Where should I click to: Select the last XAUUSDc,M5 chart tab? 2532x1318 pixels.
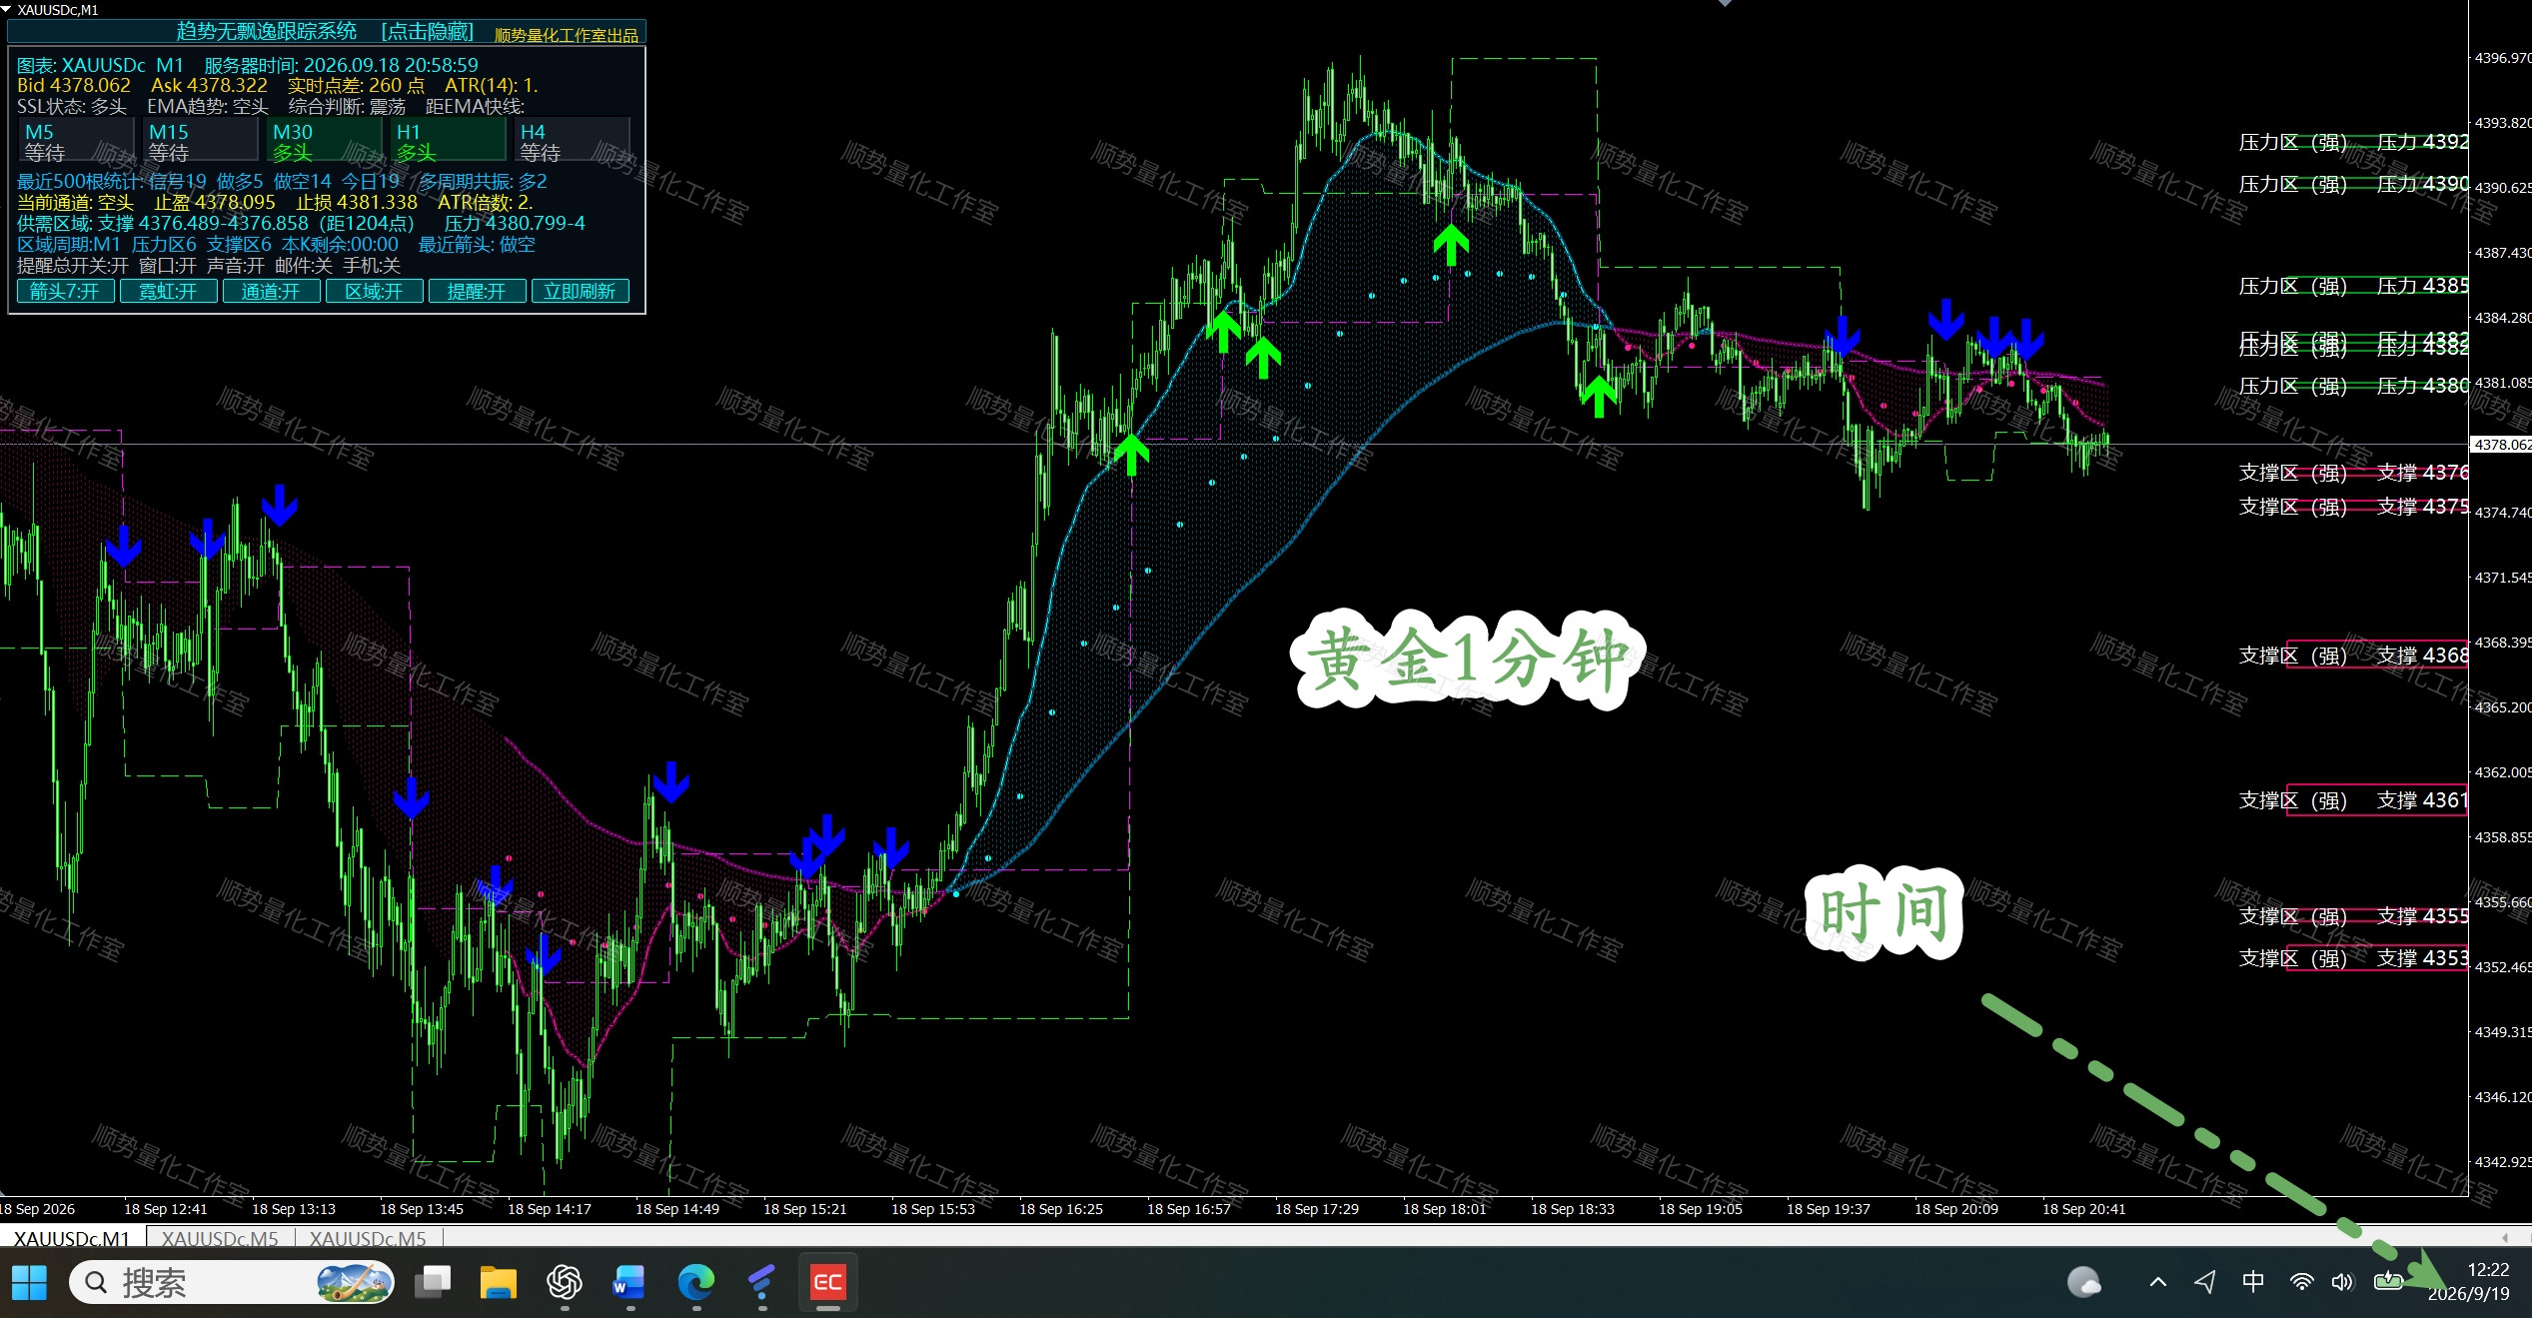click(368, 1239)
